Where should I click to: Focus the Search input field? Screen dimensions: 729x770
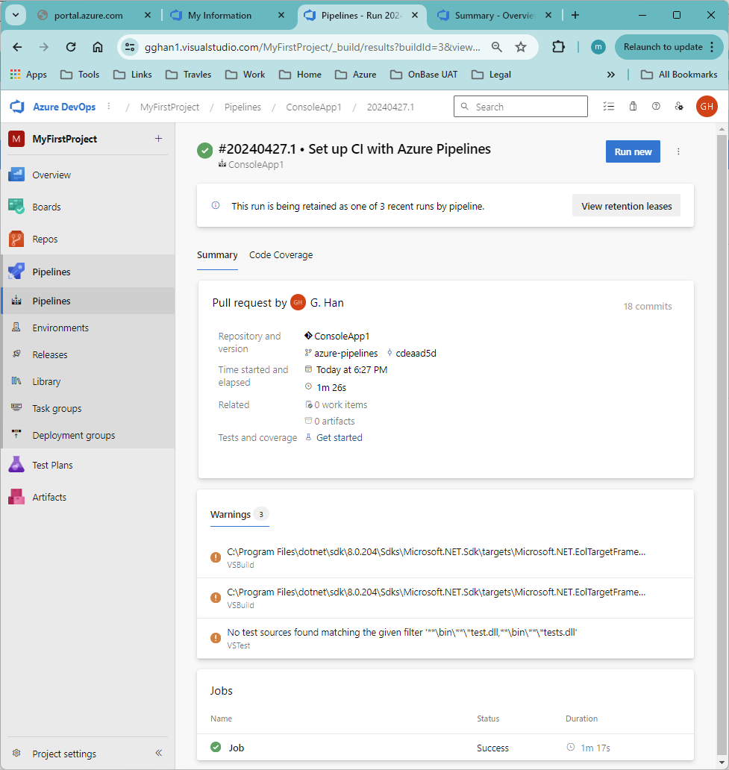(x=521, y=107)
